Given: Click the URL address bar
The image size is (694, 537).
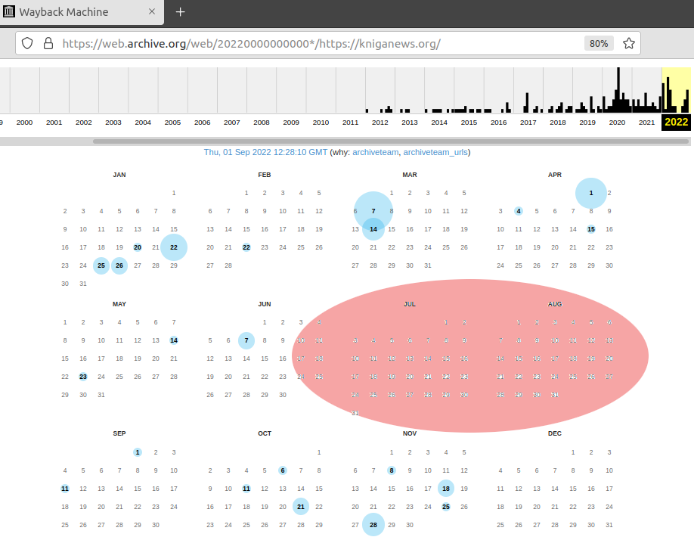Looking at the screenshot, I should point(318,43).
